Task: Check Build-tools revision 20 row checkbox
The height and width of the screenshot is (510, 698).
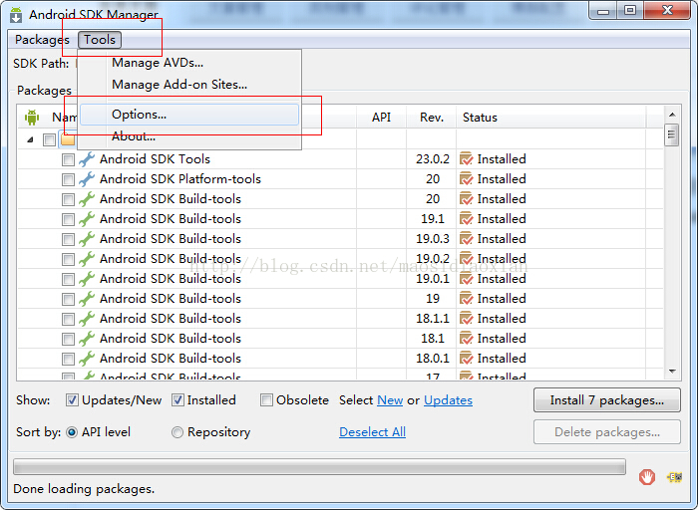Action: pos(68,199)
